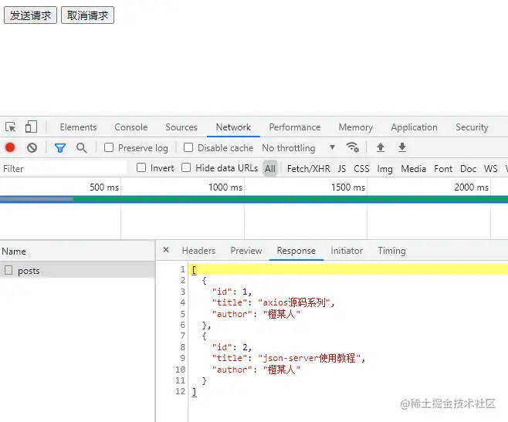Tick the checkbox beside posts request
This screenshot has height=422, width=508.
[x=8, y=270]
